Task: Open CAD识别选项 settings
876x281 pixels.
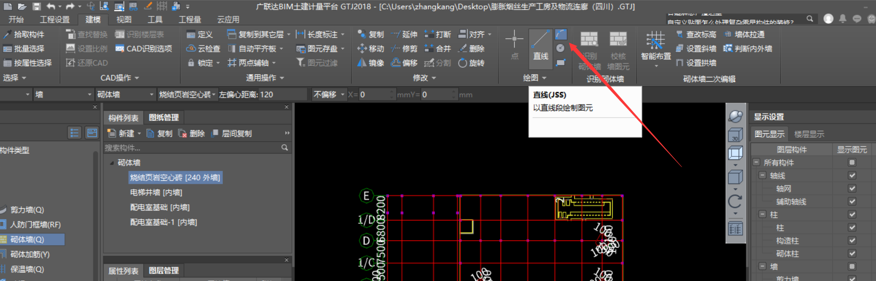Action: pyautogui.click(x=144, y=49)
